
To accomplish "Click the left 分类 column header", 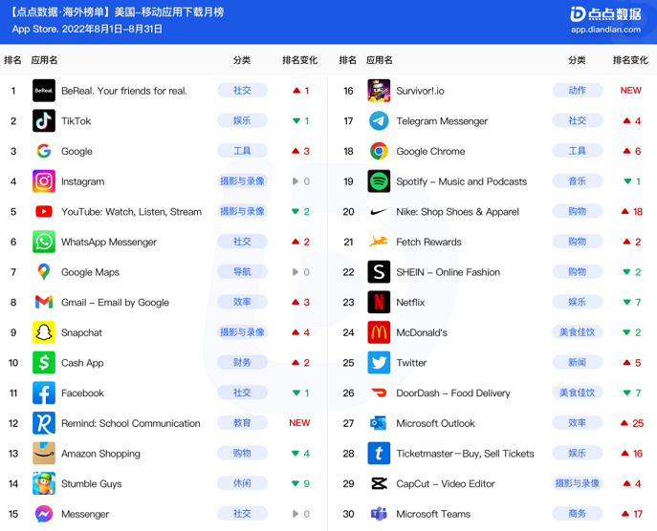I will [x=242, y=60].
